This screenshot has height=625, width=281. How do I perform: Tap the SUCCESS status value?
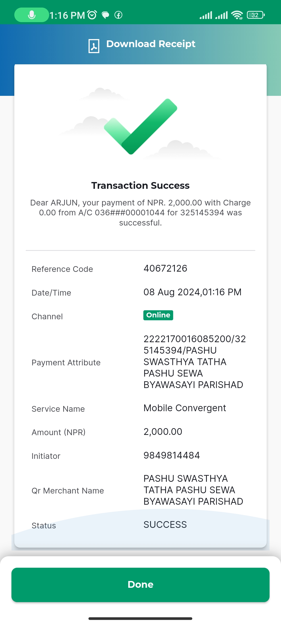(165, 525)
